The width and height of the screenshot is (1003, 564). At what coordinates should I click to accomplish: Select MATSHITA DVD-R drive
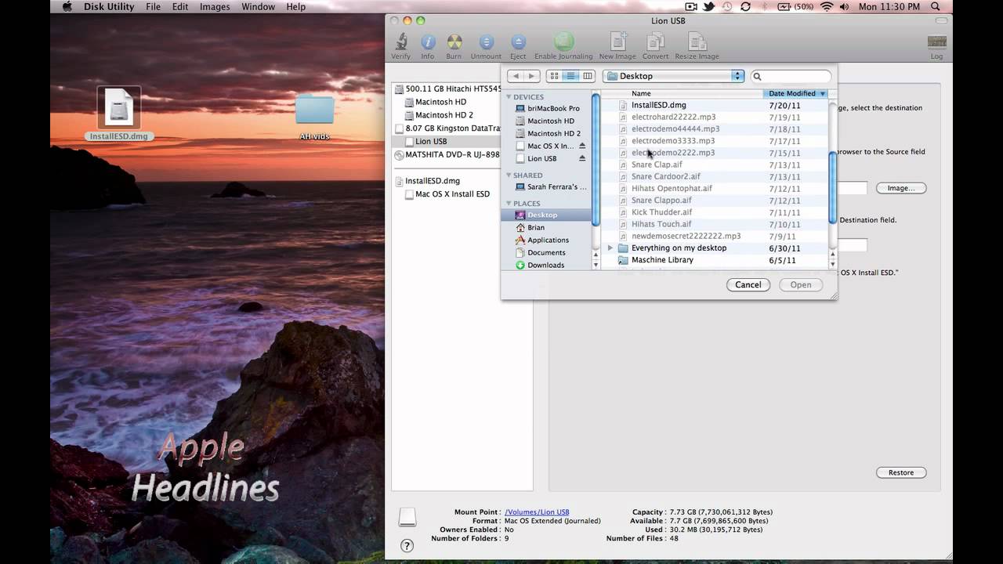tap(448, 154)
